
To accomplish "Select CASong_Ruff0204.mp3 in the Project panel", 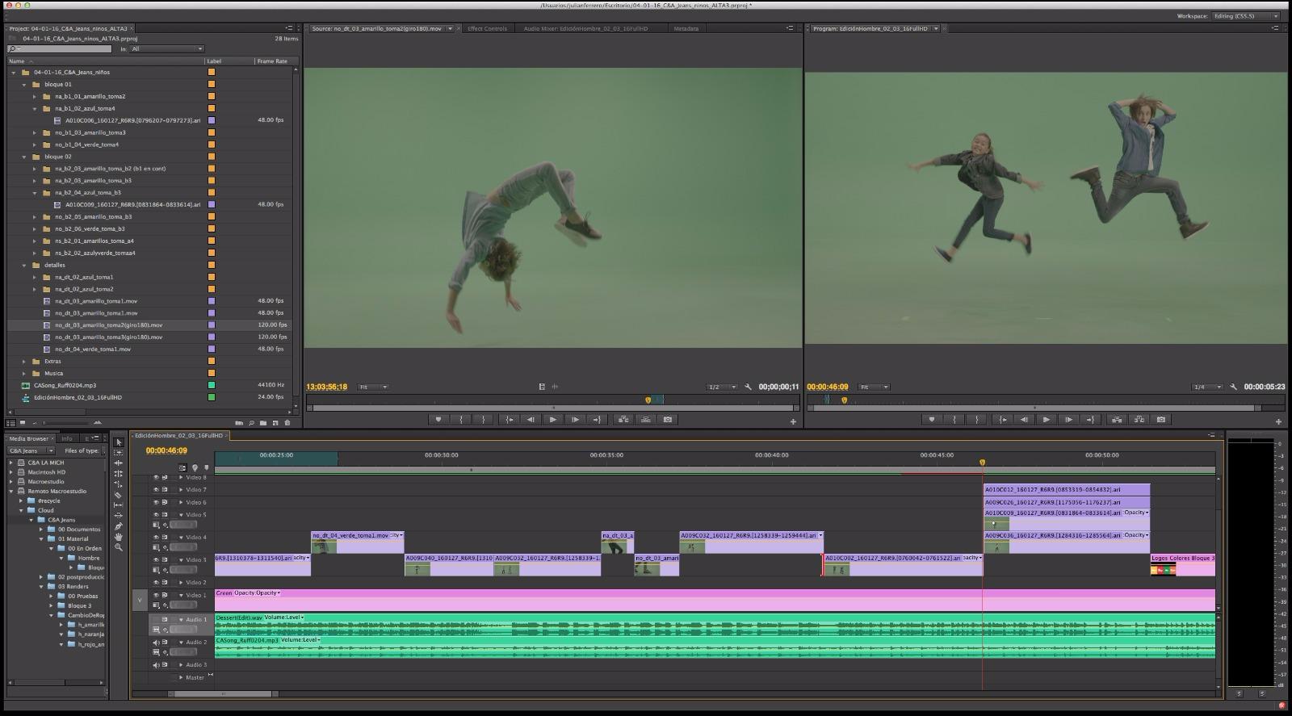I will point(65,385).
